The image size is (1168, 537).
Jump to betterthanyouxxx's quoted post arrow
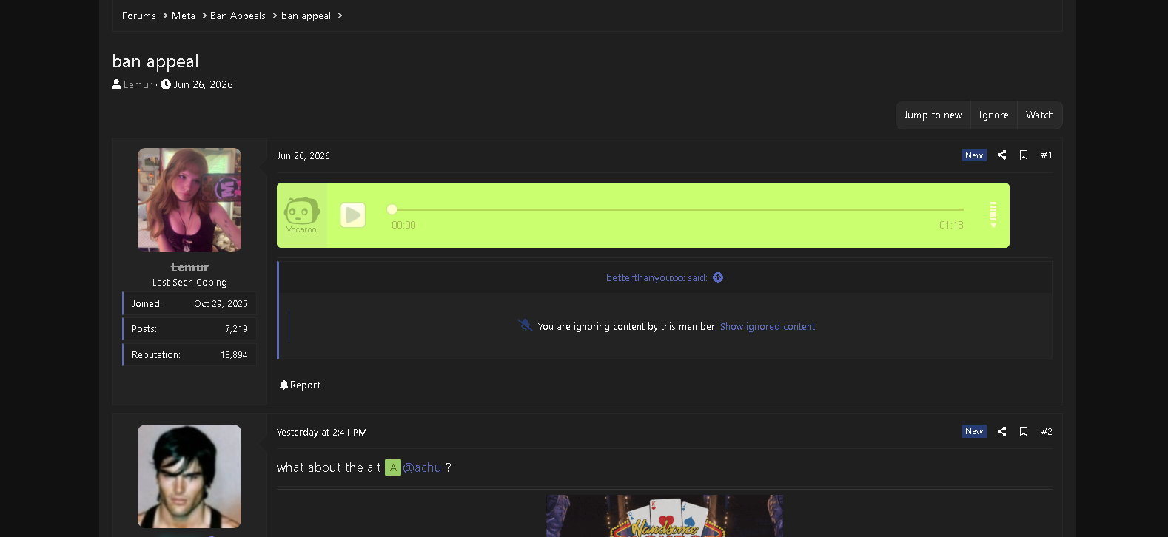pos(718,277)
